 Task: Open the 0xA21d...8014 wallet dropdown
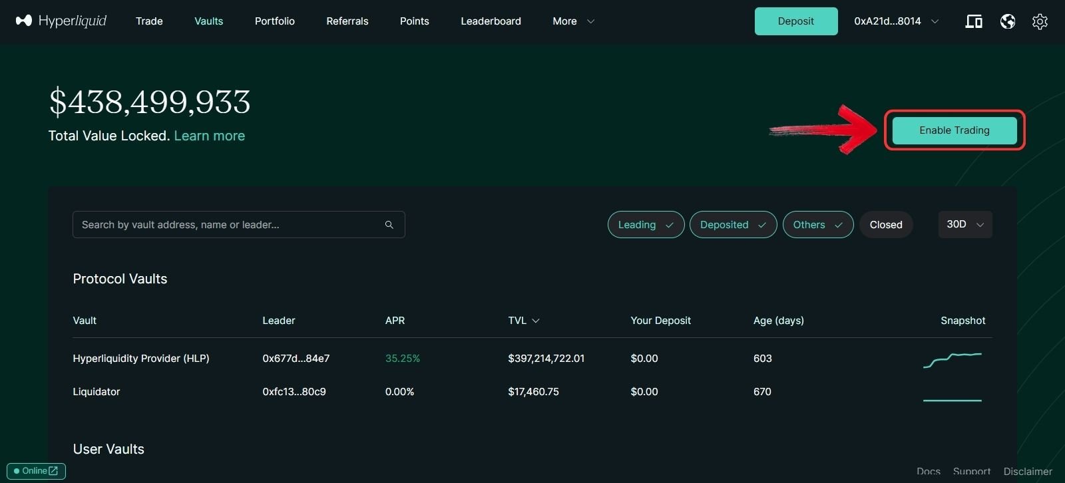pyautogui.click(x=897, y=21)
